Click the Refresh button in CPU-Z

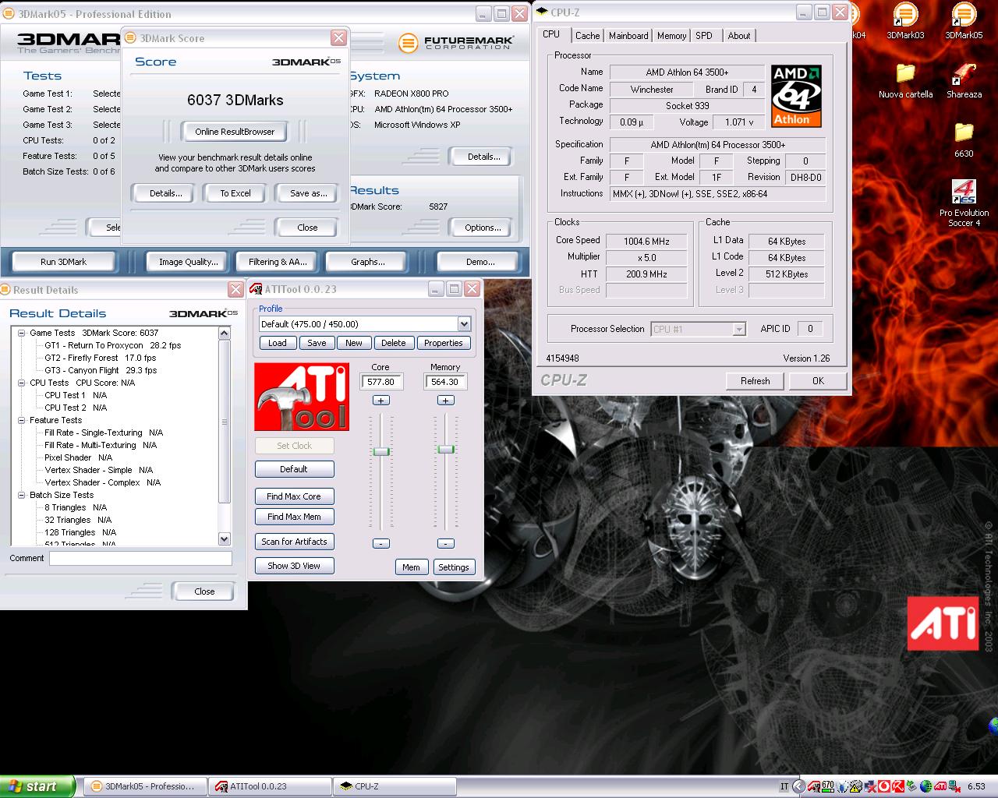pos(755,381)
